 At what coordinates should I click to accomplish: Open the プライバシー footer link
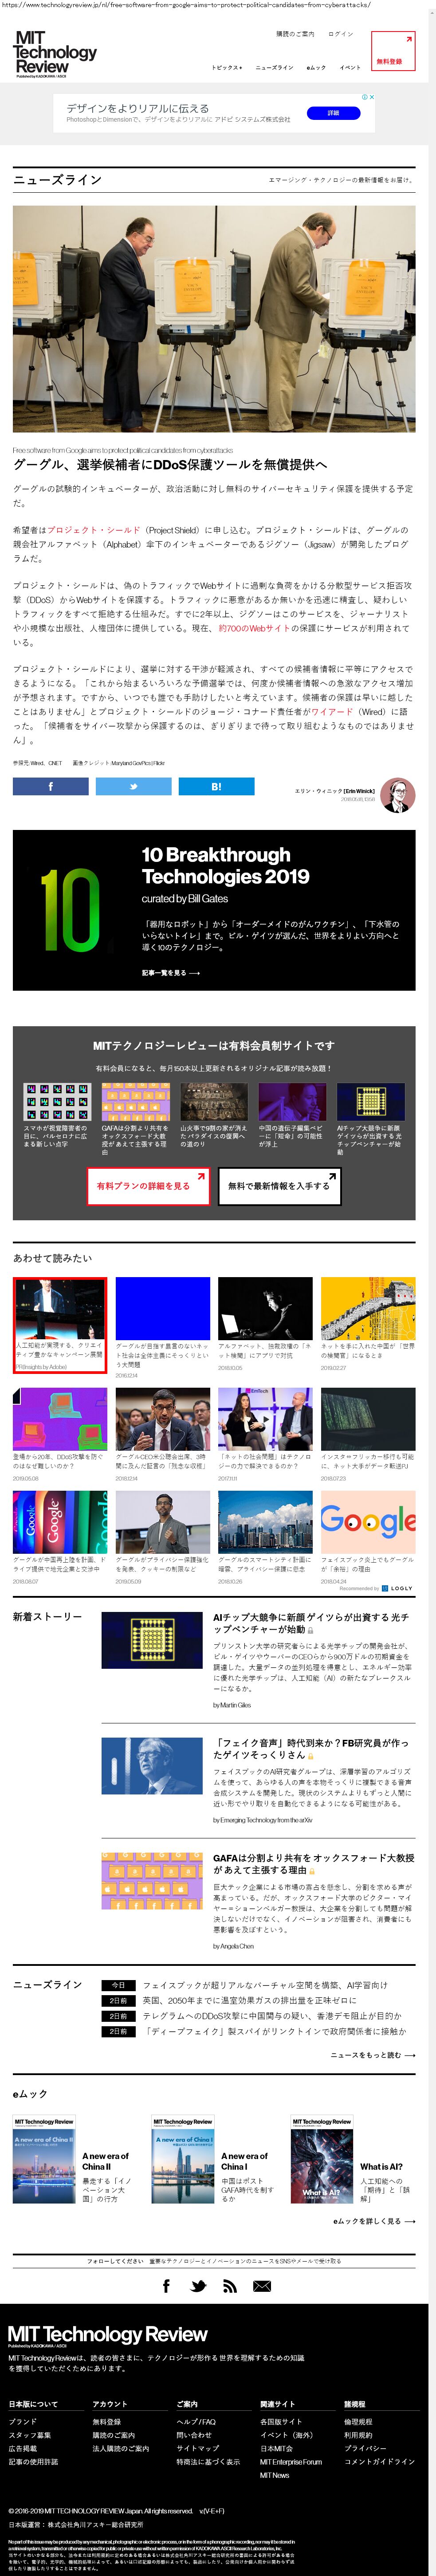click(x=365, y=2448)
